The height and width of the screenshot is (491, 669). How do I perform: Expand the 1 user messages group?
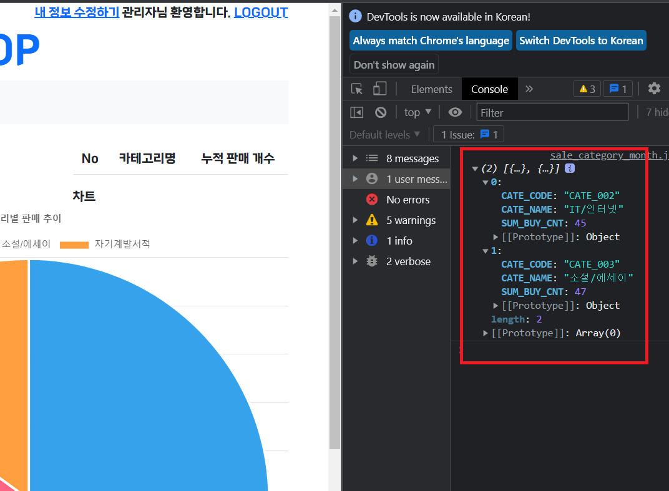[355, 178]
